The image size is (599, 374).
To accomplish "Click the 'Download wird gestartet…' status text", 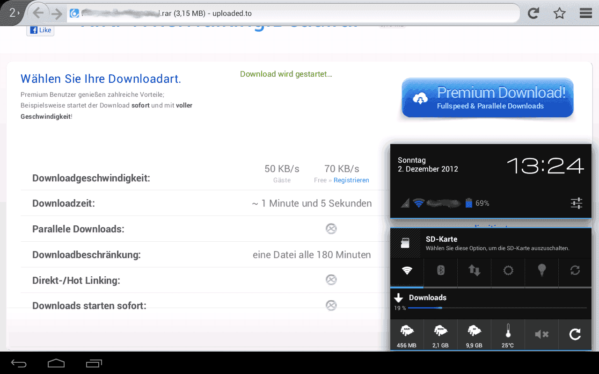I will [x=286, y=74].
